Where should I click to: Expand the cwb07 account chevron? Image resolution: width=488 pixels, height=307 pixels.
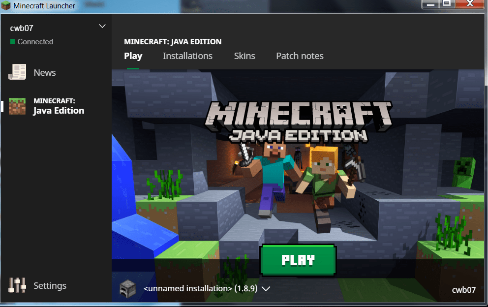click(102, 26)
